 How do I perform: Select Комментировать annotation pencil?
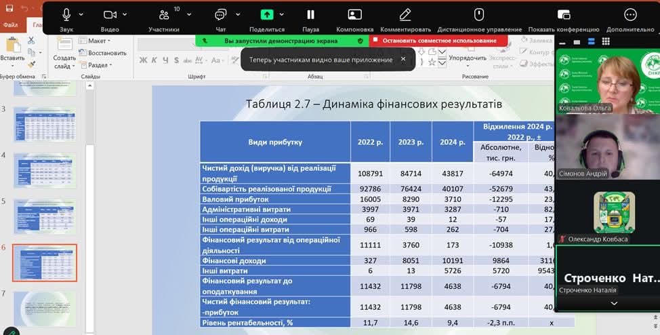pos(405,14)
